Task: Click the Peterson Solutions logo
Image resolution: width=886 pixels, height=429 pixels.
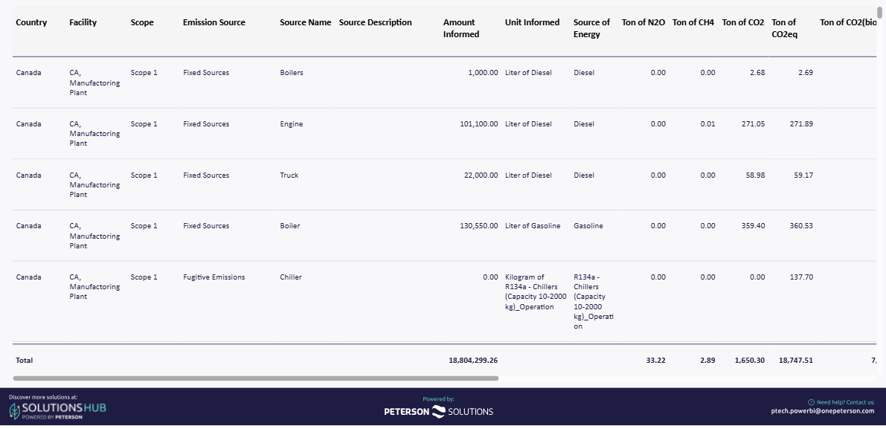Action: click(x=438, y=411)
